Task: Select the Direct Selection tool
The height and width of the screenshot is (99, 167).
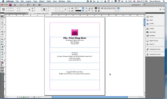Action: (2, 19)
